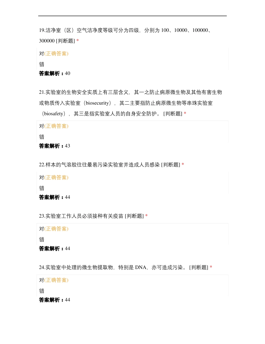Select 对 for question 19 on cleanroom grades
The width and height of the screenshot is (265, 344).
(x=42, y=54)
